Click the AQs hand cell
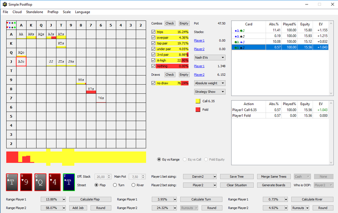This screenshot has height=213, width=338. (x=41, y=34)
